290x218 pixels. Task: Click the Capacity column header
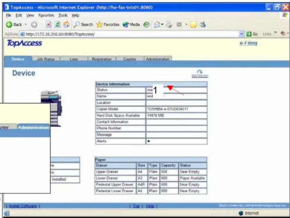168,165
